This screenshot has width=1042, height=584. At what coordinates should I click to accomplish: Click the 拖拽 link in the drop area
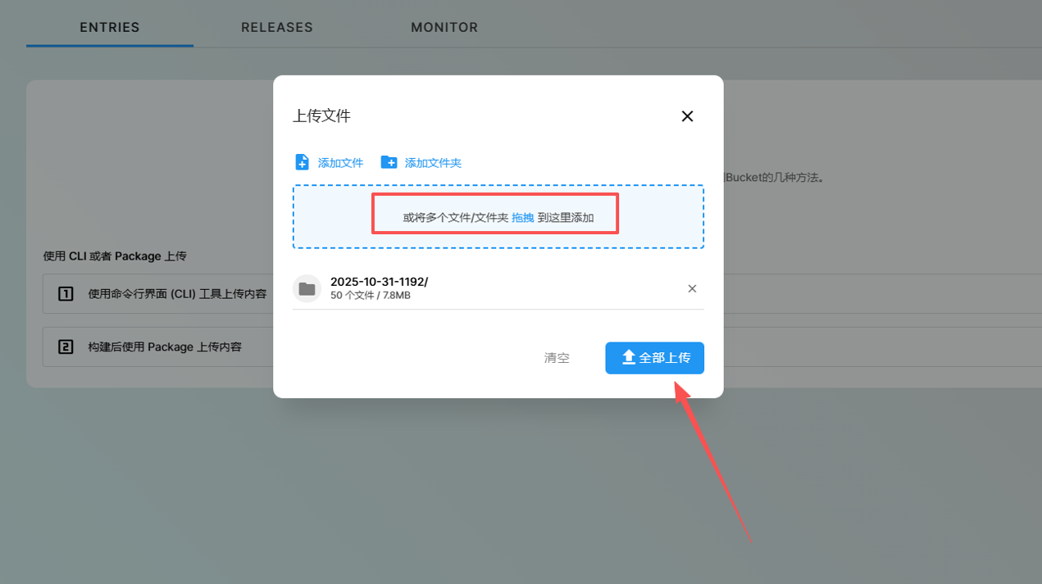[x=523, y=218]
